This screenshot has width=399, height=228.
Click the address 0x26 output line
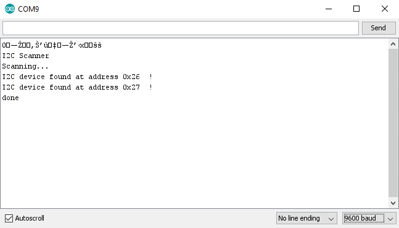[x=77, y=77]
